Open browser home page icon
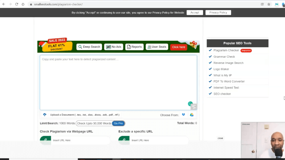This screenshot has height=160, width=285. [23, 4]
